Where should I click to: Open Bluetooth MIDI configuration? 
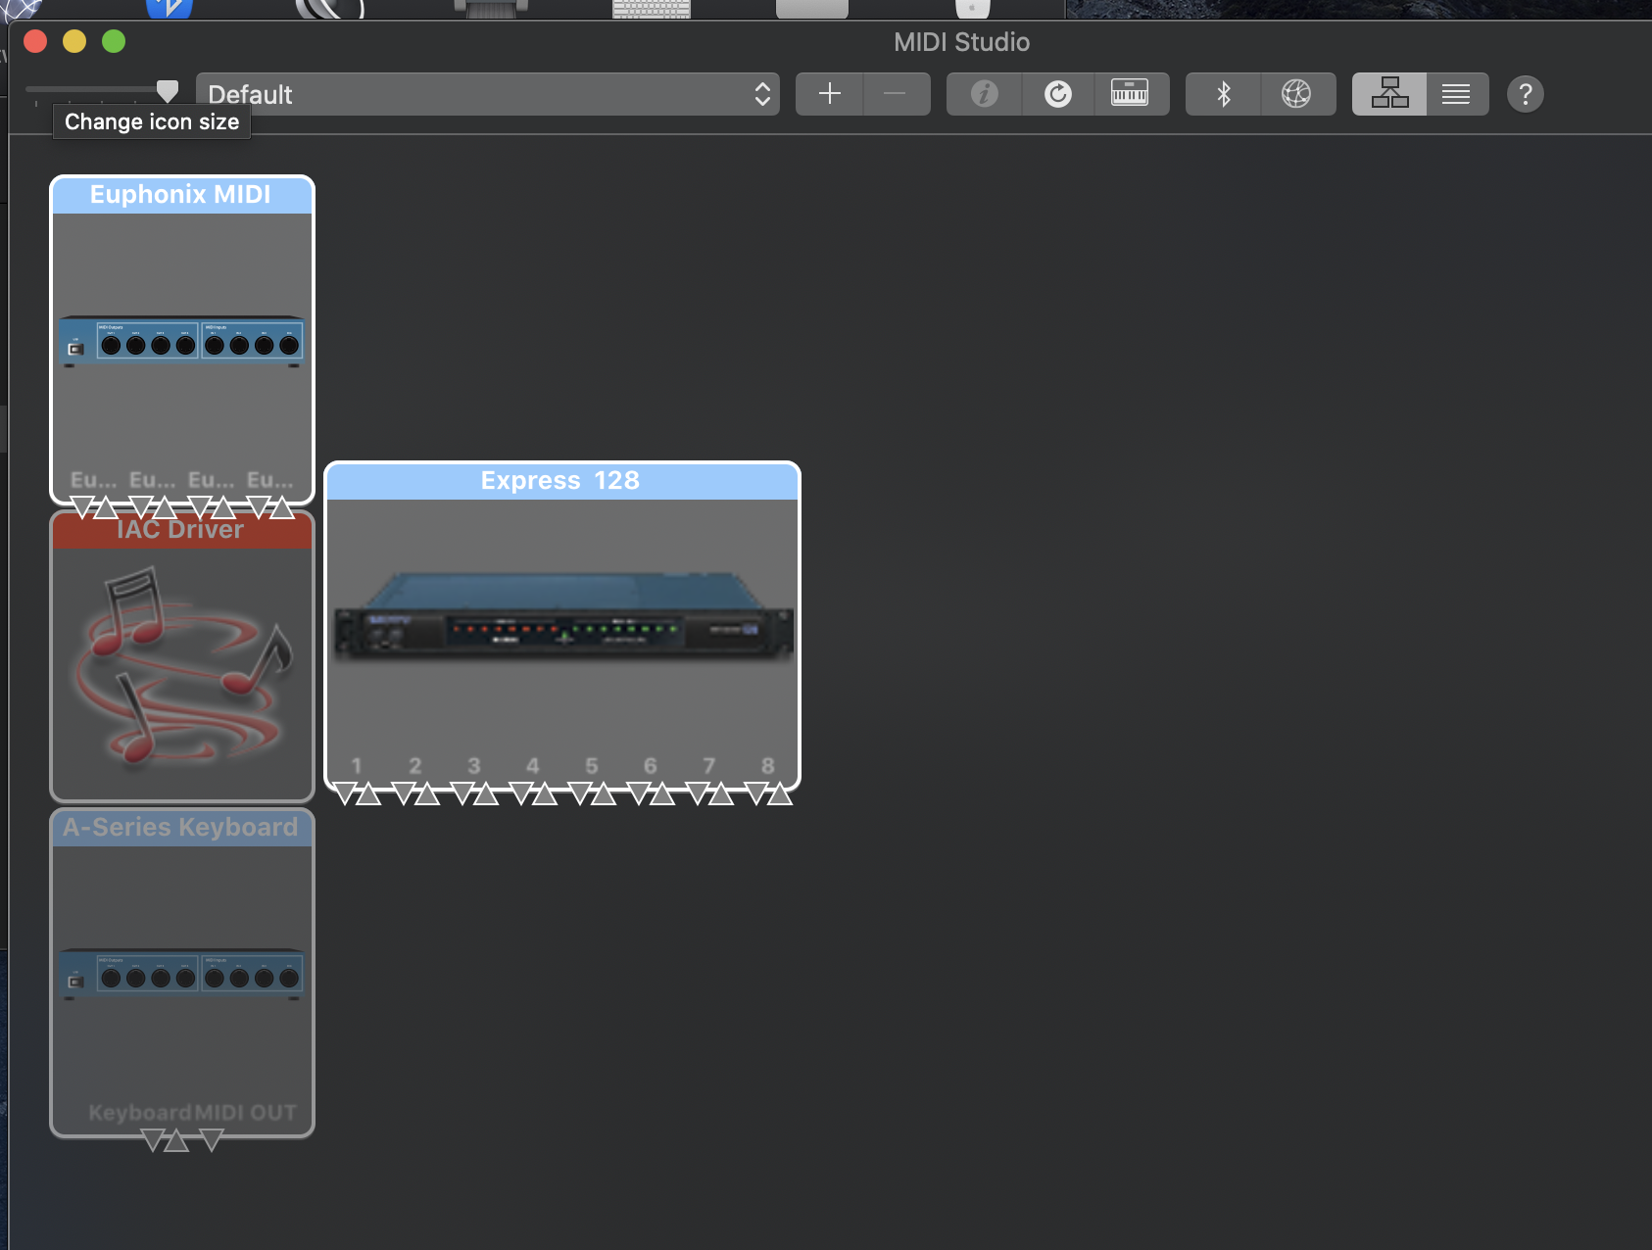[1223, 94]
